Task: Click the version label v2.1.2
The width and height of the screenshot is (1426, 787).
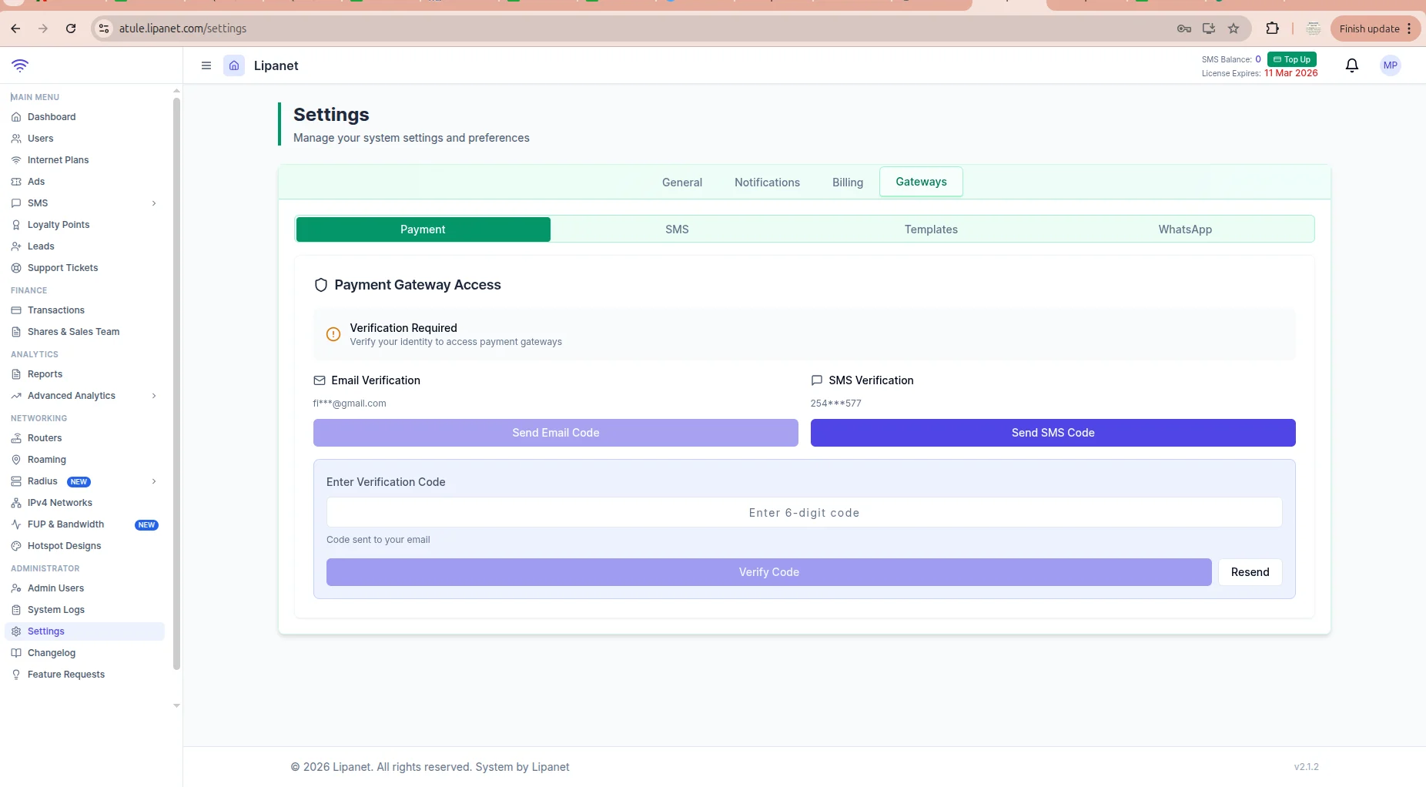Action: (x=1306, y=767)
